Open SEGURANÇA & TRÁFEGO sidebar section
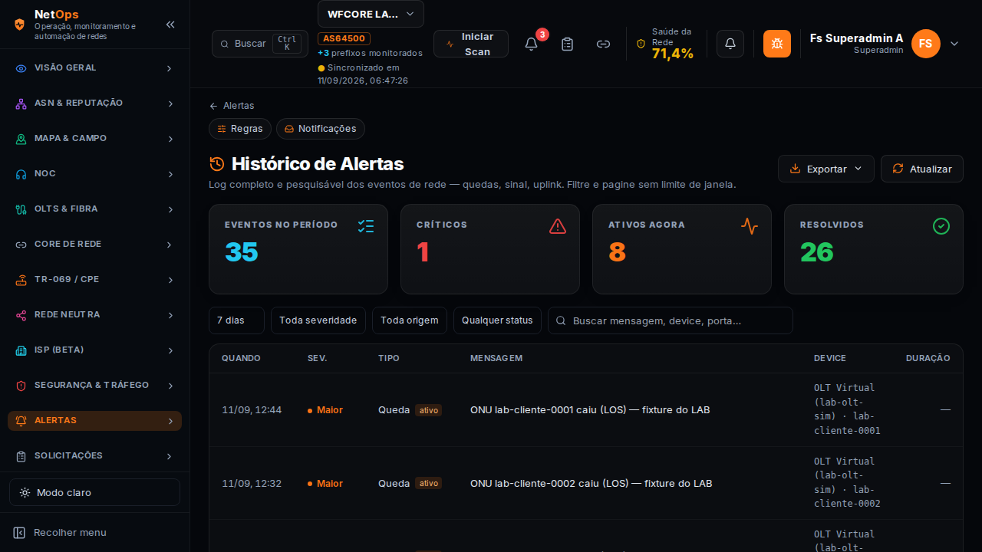 click(94, 386)
